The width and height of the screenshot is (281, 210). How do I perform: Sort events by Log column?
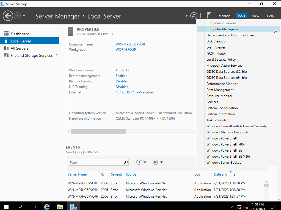coord(197,174)
